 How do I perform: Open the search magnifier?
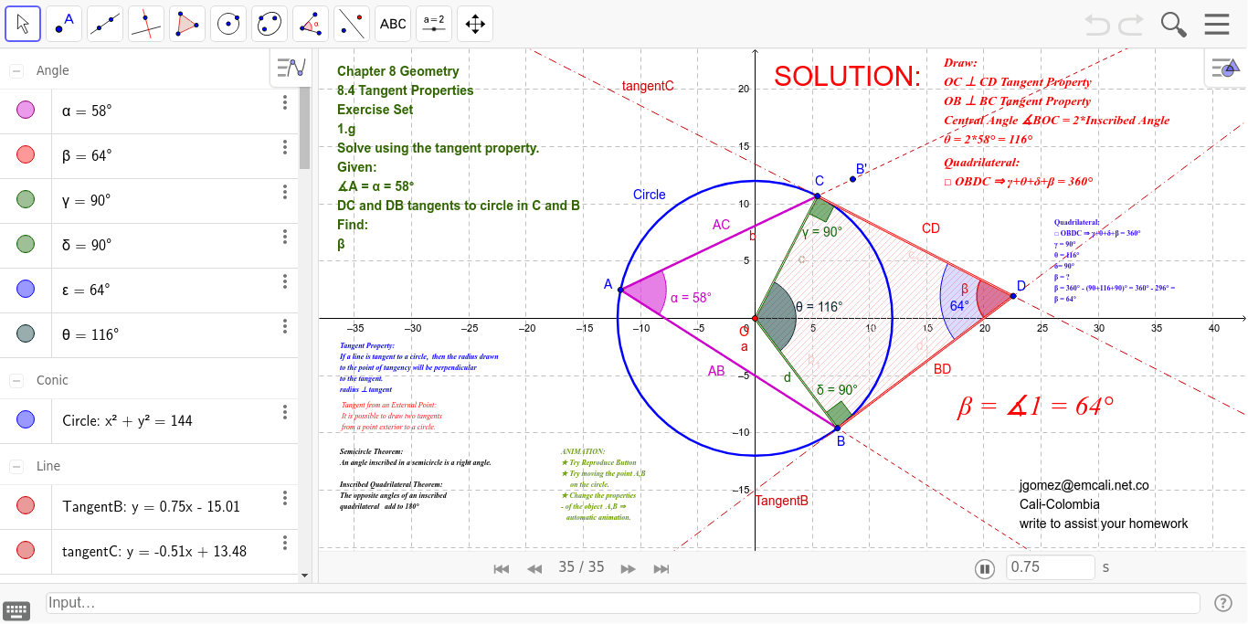pos(1173,25)
